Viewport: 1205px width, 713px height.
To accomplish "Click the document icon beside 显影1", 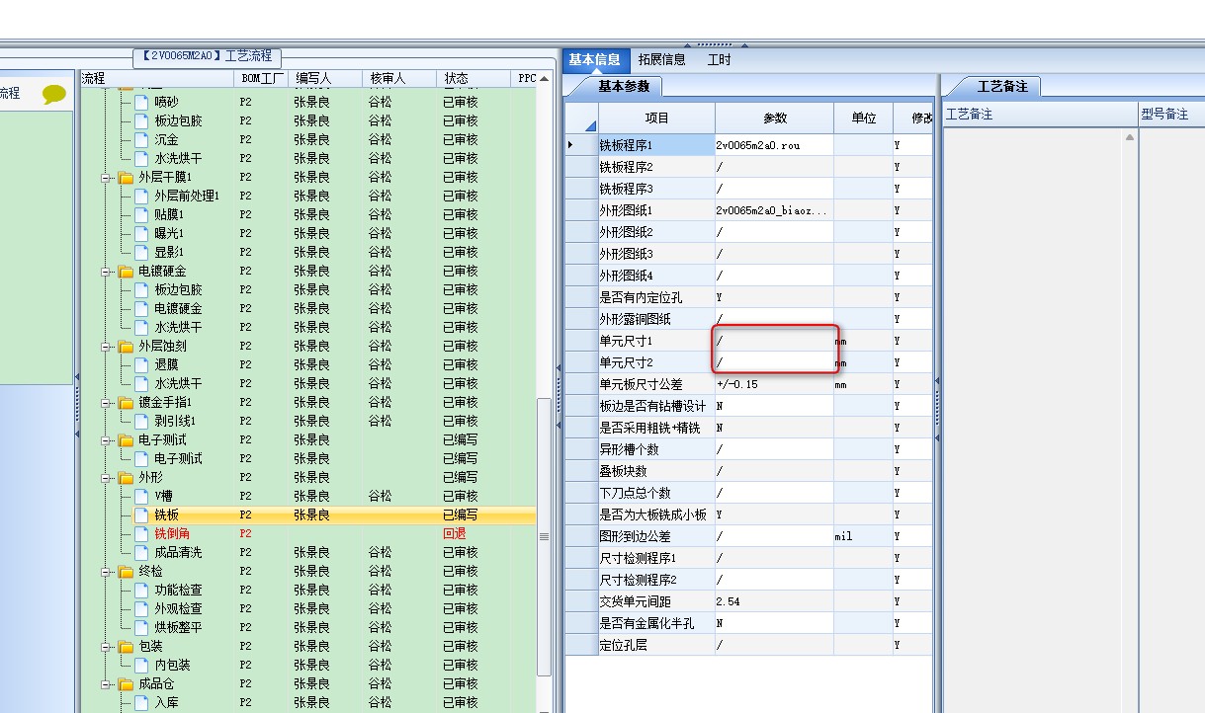I will coord(141,252).
